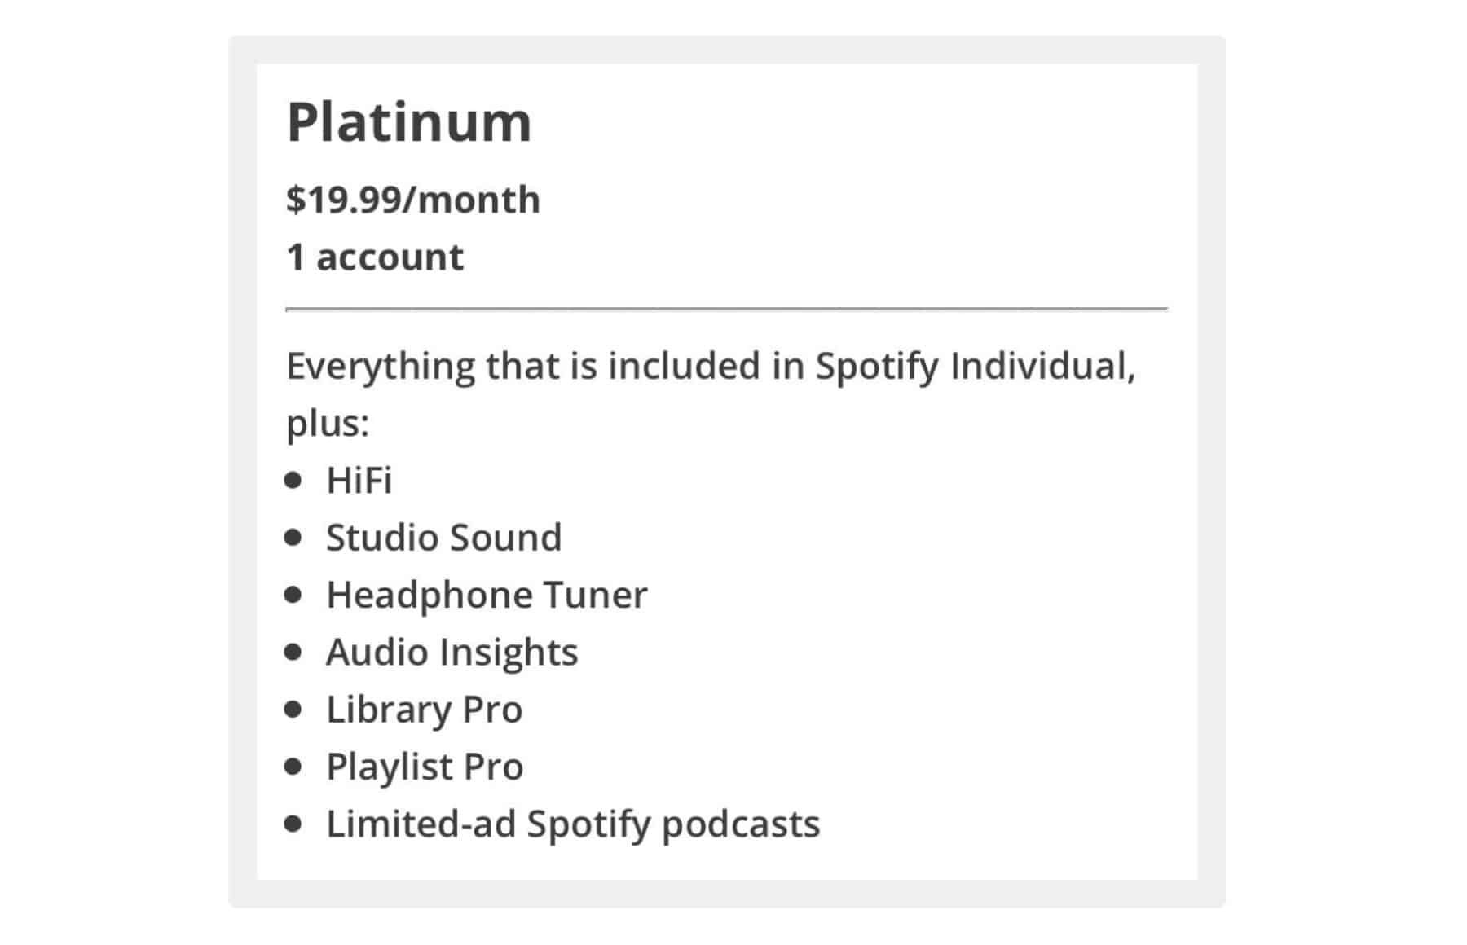Click the "plus:" text line
The width and height of the screenshot is (1467, 945).
[x=328, y=423]
